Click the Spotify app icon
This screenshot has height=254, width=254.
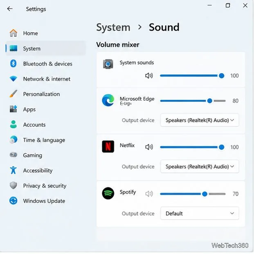tap(108, 193)
